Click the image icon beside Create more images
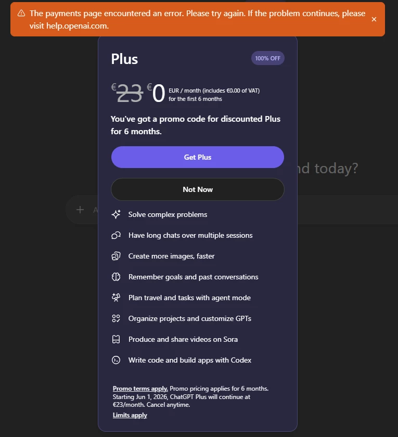 116,256
